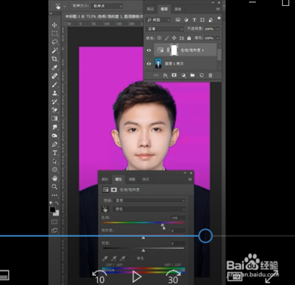Play the video
The width and height of the screenshot is (295, 285).
click(x=136, y=277)
